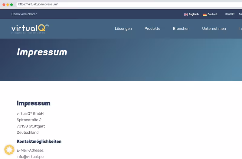Close the window with the red button

click(x=4, y=5)
